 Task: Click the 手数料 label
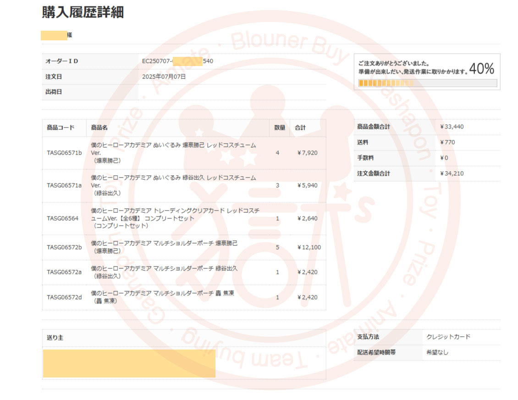point(365,158)
